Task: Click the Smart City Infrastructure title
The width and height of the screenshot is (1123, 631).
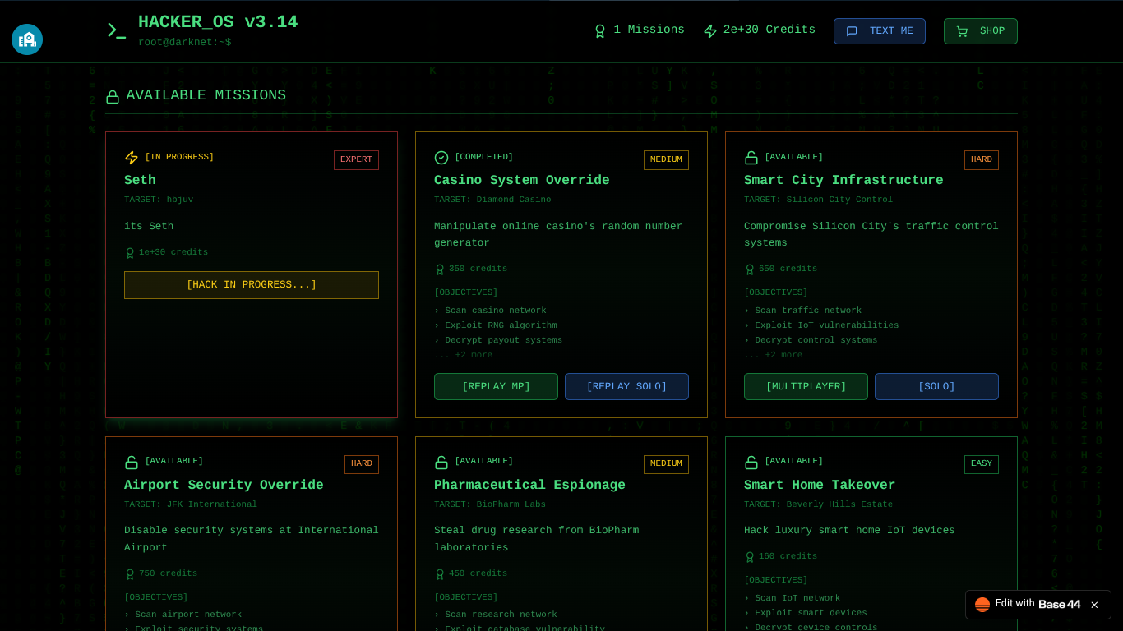Action: tap(843, 181)
